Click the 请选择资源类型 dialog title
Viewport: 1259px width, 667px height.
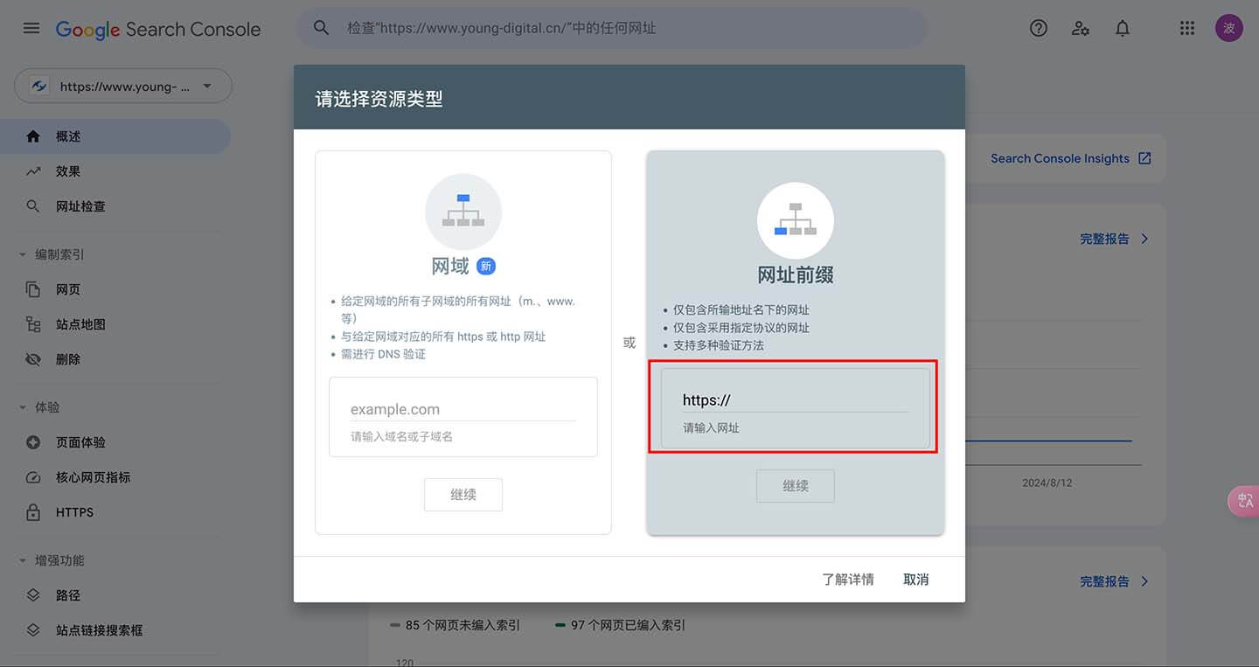379,99
